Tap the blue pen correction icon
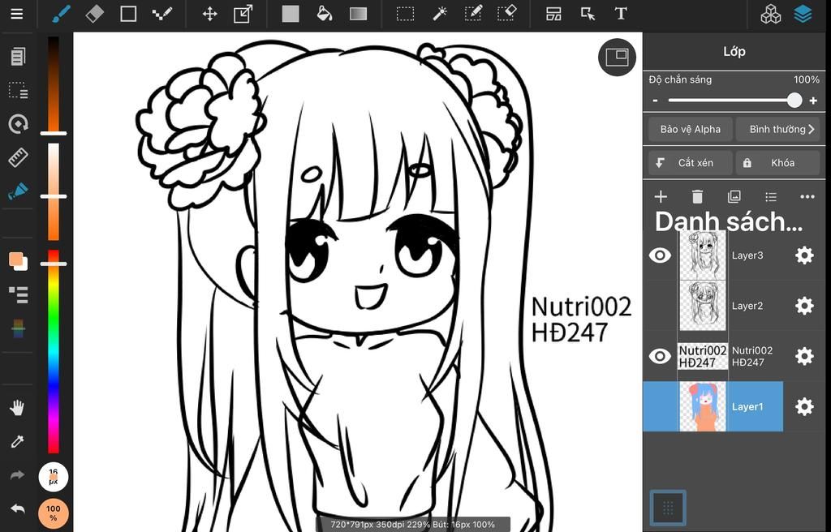Viewport: 831px width, 532px height. pos(18,191)
